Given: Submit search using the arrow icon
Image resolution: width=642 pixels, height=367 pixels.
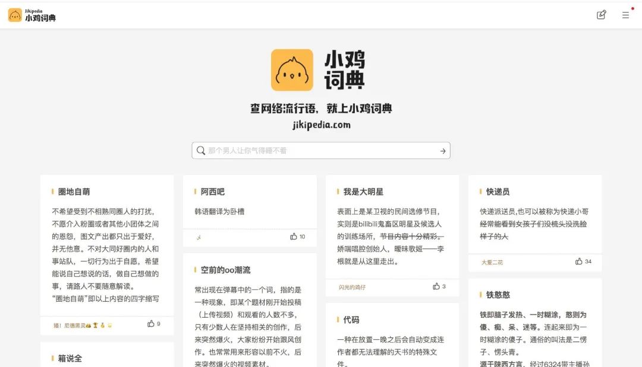Looking at the screenshot, I should pyautogui.click(x=442, y=151).
